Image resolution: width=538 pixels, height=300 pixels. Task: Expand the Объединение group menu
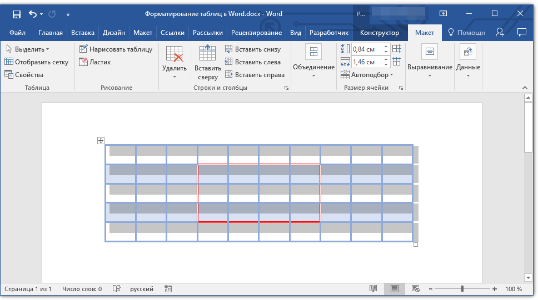tap(313, 61)
